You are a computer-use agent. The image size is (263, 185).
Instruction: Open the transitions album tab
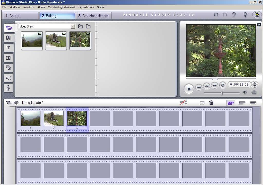[8, 38]
